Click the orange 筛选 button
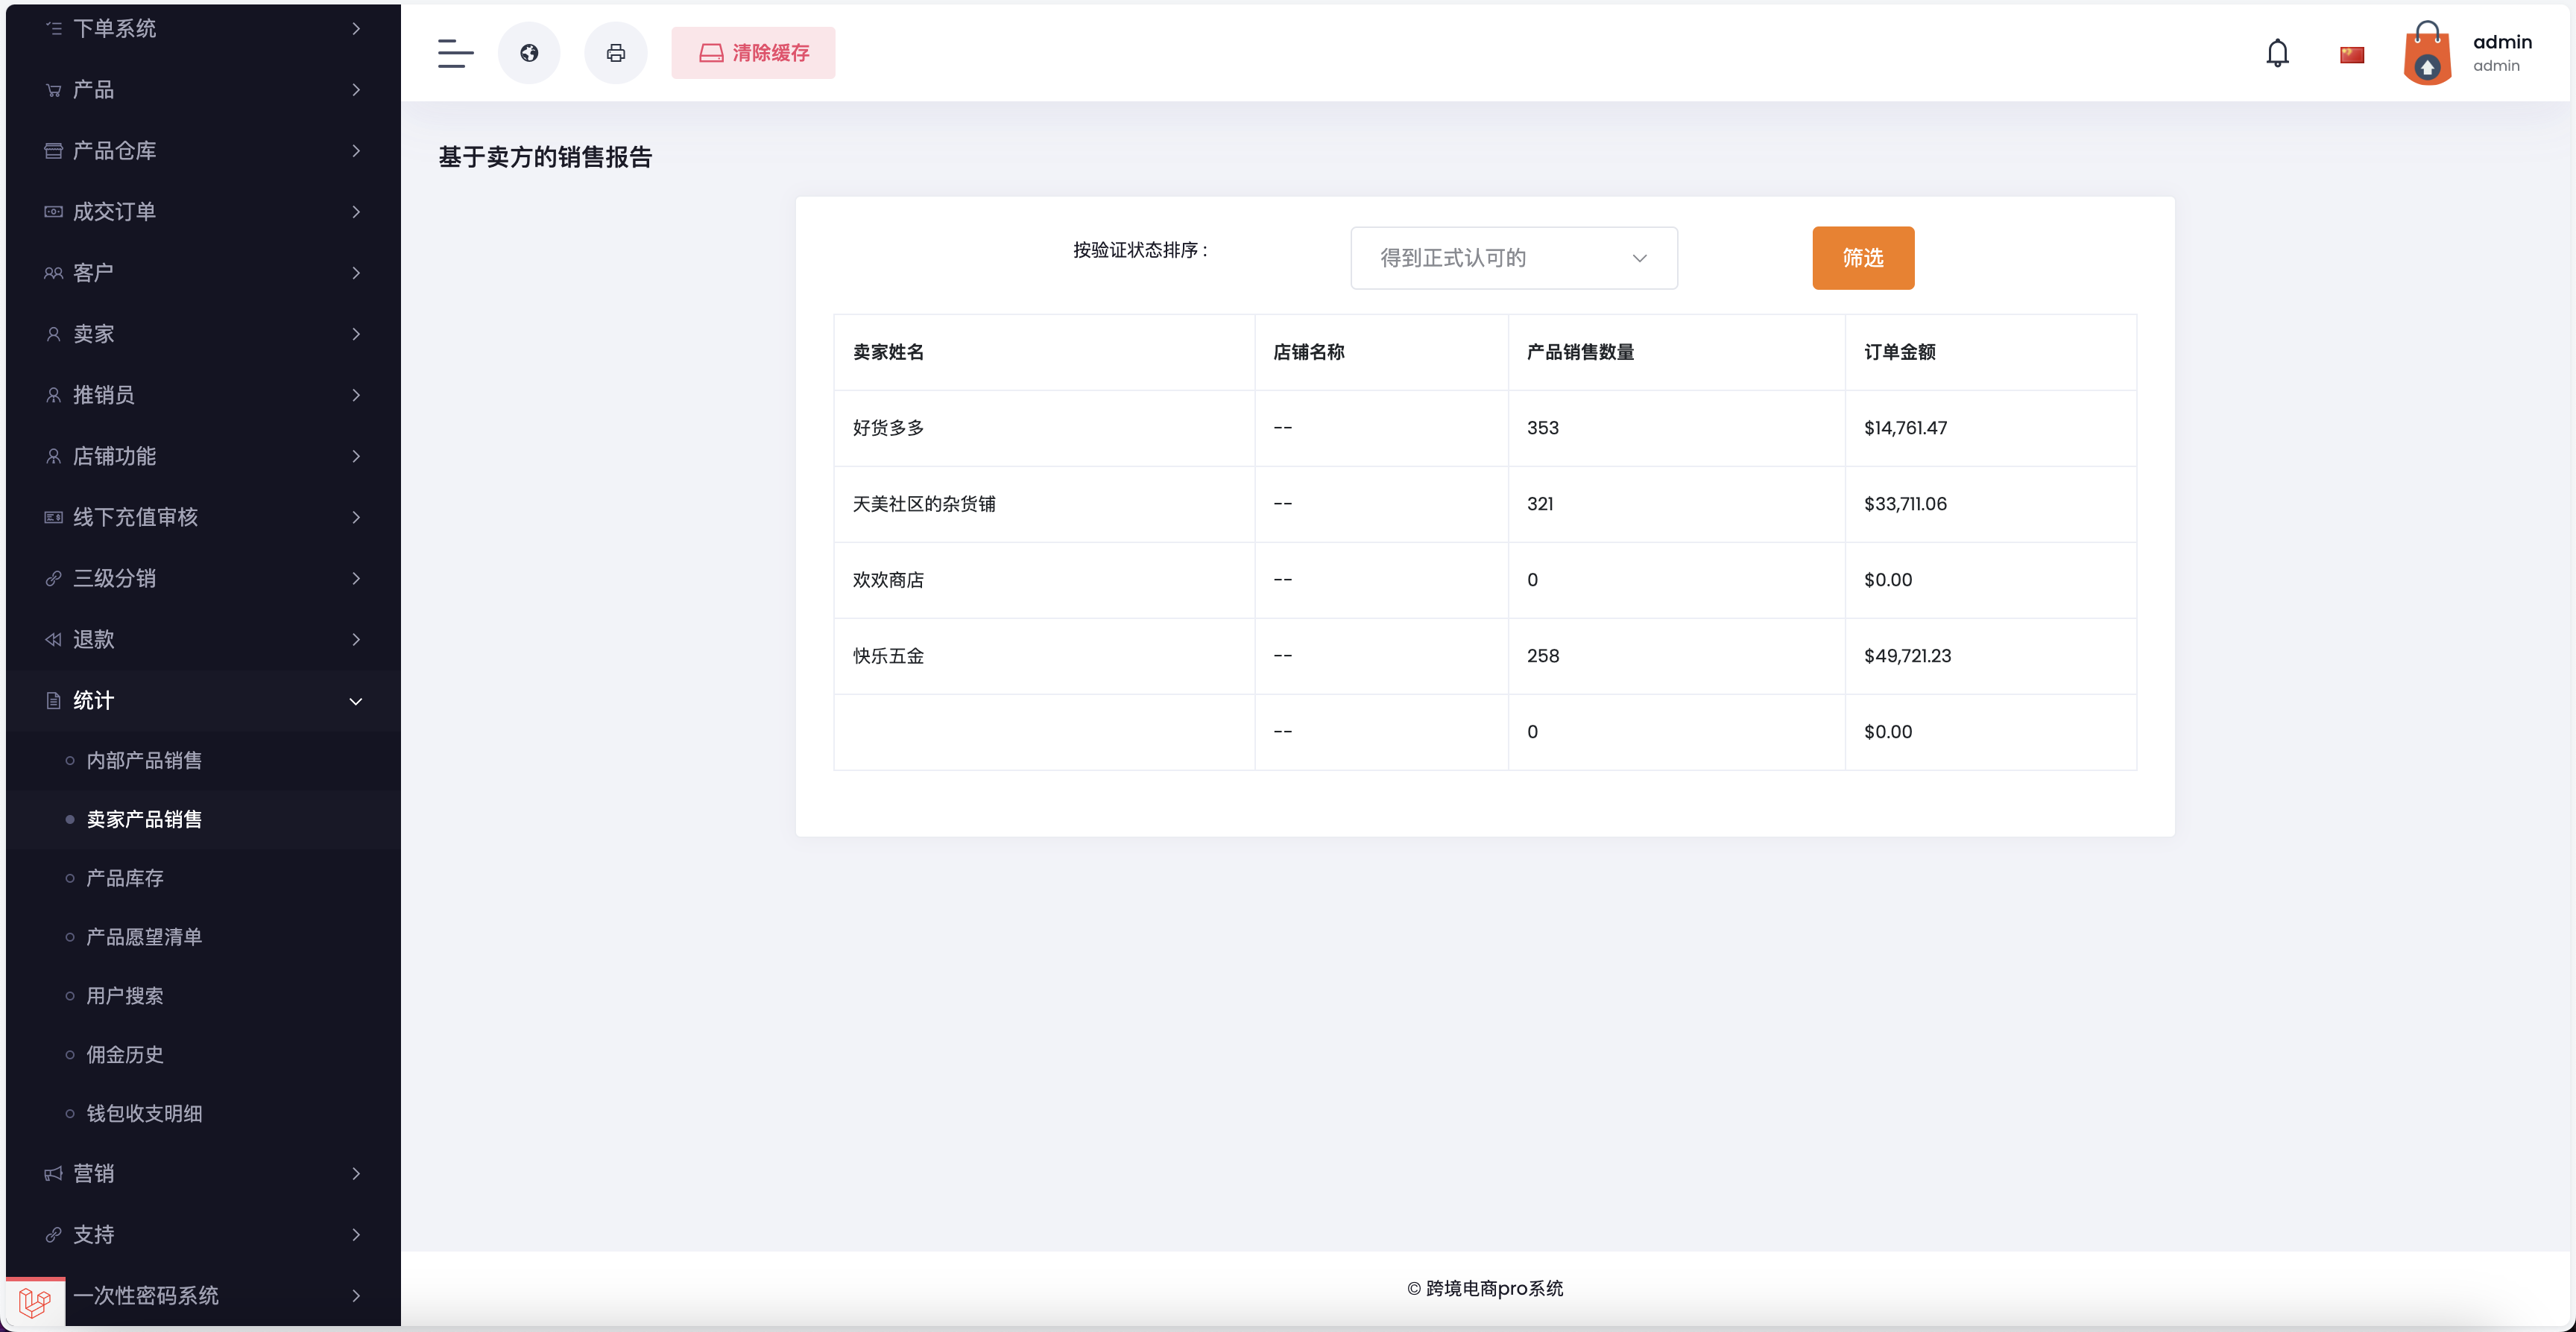Image resolution: width=2576 pixels, height=1332 pixels. click(x=1862, y=258)
